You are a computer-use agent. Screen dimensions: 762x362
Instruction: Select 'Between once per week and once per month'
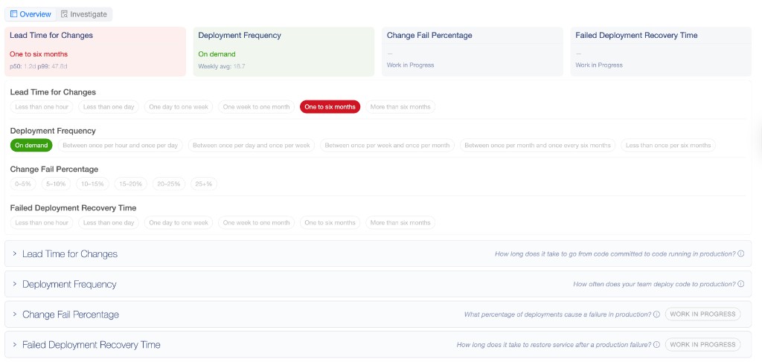pyautogui.click(x=387, y=145)
